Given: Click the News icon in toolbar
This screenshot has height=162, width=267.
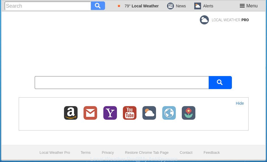Looking at the screenshot, I should coord(170,6).
